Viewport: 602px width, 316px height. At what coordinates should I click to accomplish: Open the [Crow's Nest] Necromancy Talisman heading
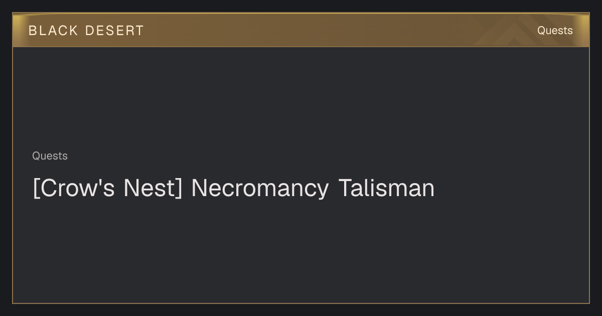(233, 188)
